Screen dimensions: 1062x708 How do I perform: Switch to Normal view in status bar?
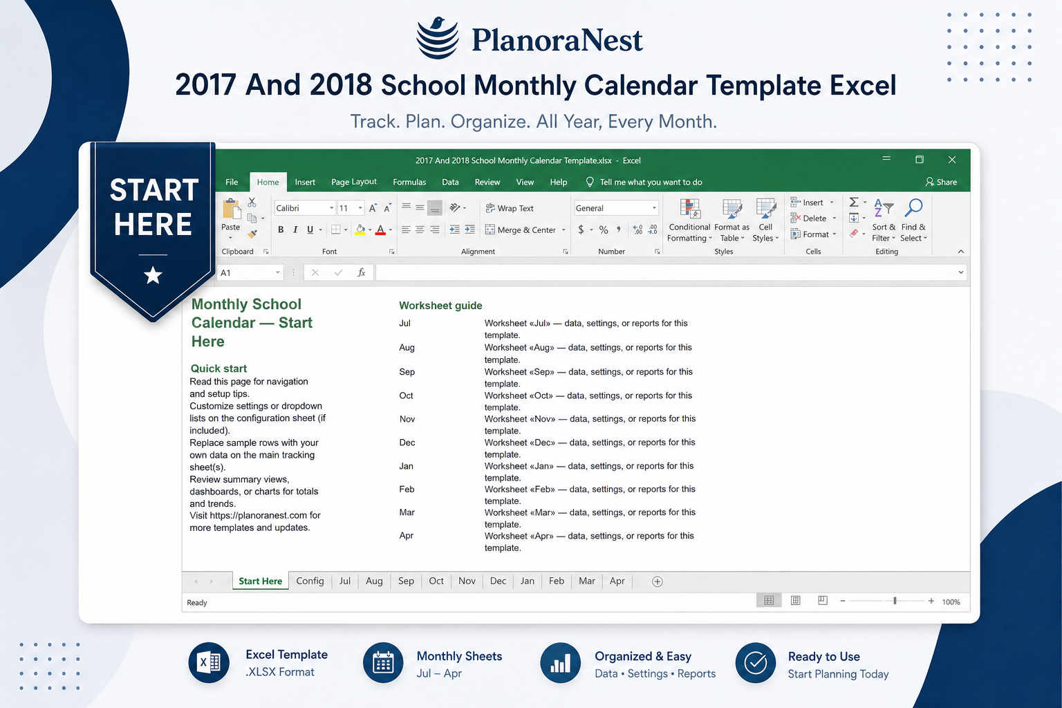pyautogui.click(x=769, y=601)
